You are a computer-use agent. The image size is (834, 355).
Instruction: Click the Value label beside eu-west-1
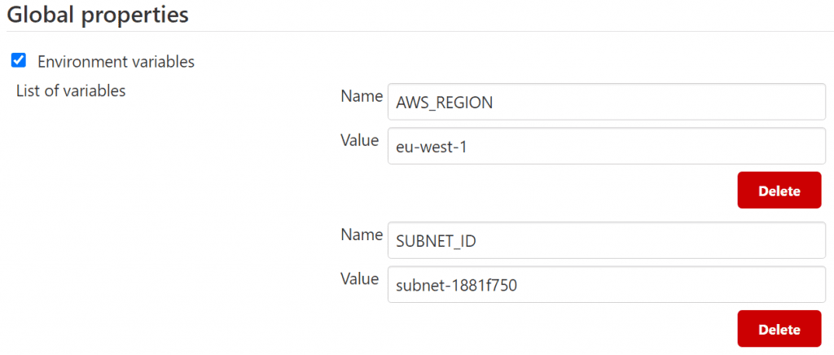point(359,140)
